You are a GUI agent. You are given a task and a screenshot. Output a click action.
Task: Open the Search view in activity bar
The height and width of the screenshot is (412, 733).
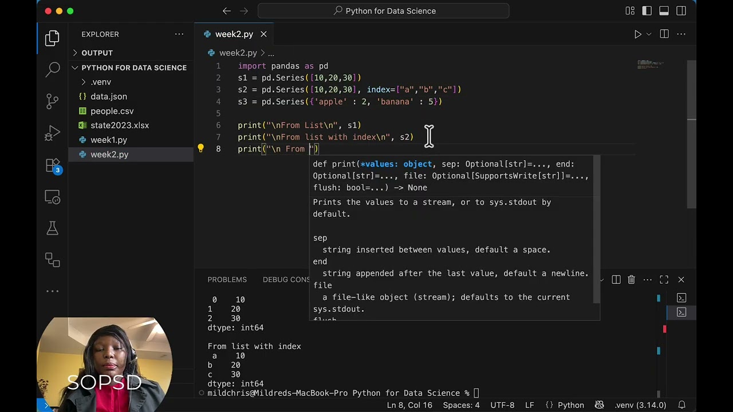click(53, 70)
